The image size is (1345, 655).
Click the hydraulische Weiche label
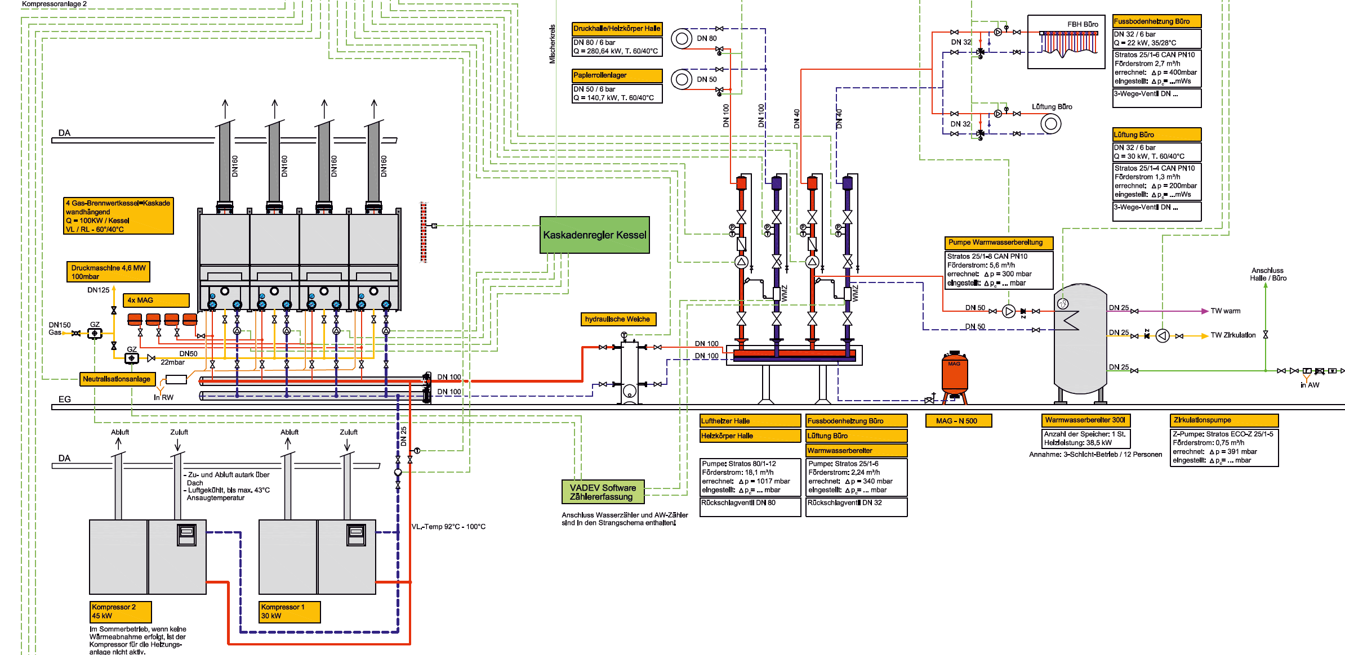coord(618,319)
